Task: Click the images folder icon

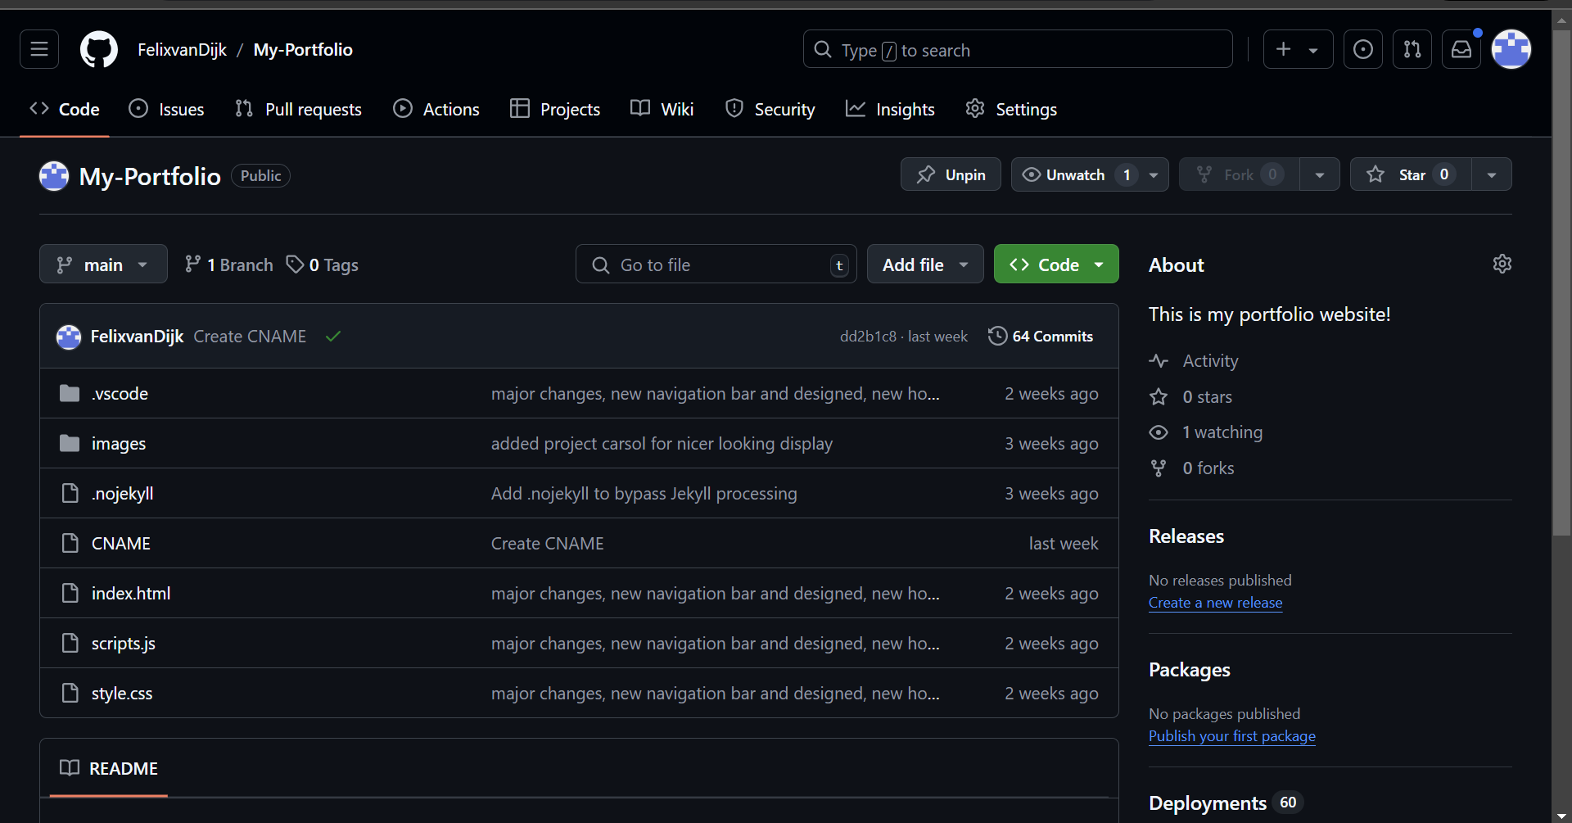Action: pyautogui.click(x=70, y=443)
